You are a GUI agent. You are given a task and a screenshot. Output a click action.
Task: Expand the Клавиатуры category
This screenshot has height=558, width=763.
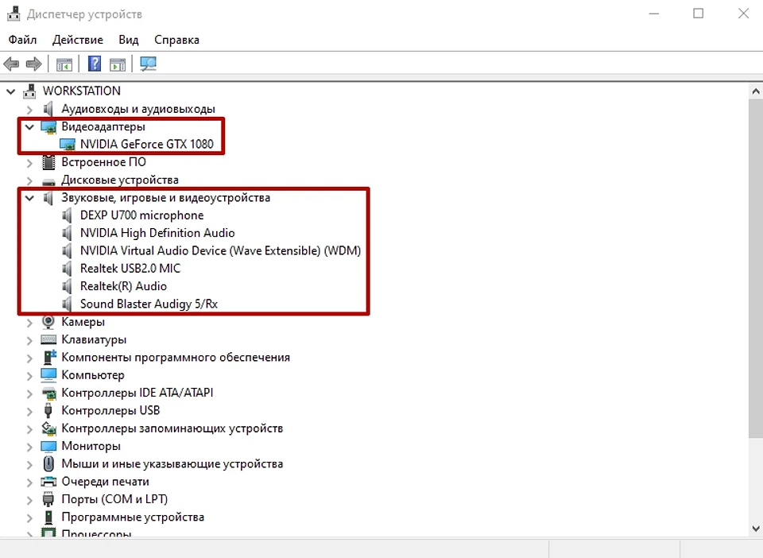click(29, 340)
